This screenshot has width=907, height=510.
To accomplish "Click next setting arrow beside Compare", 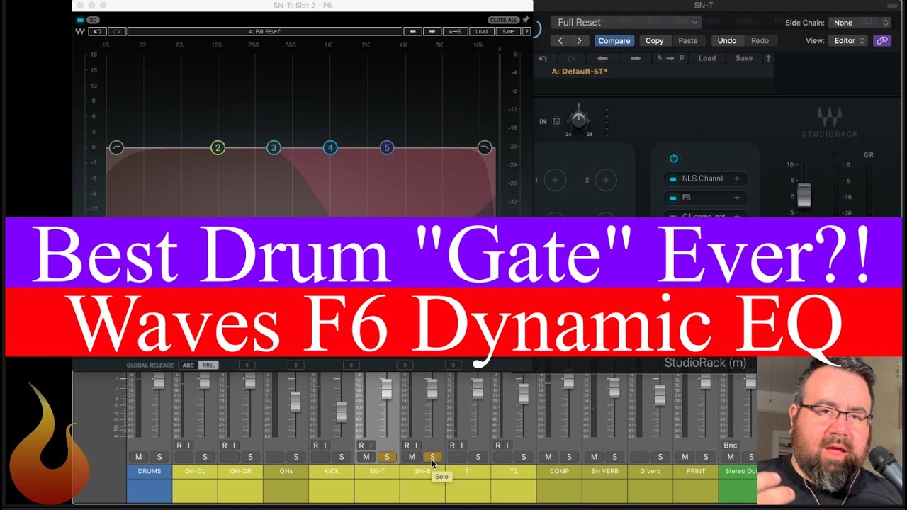I will click(580, 40).
